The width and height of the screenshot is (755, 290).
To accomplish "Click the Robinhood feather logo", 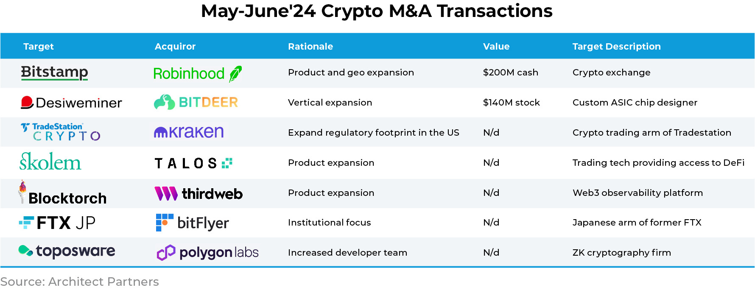I will 235,74.
